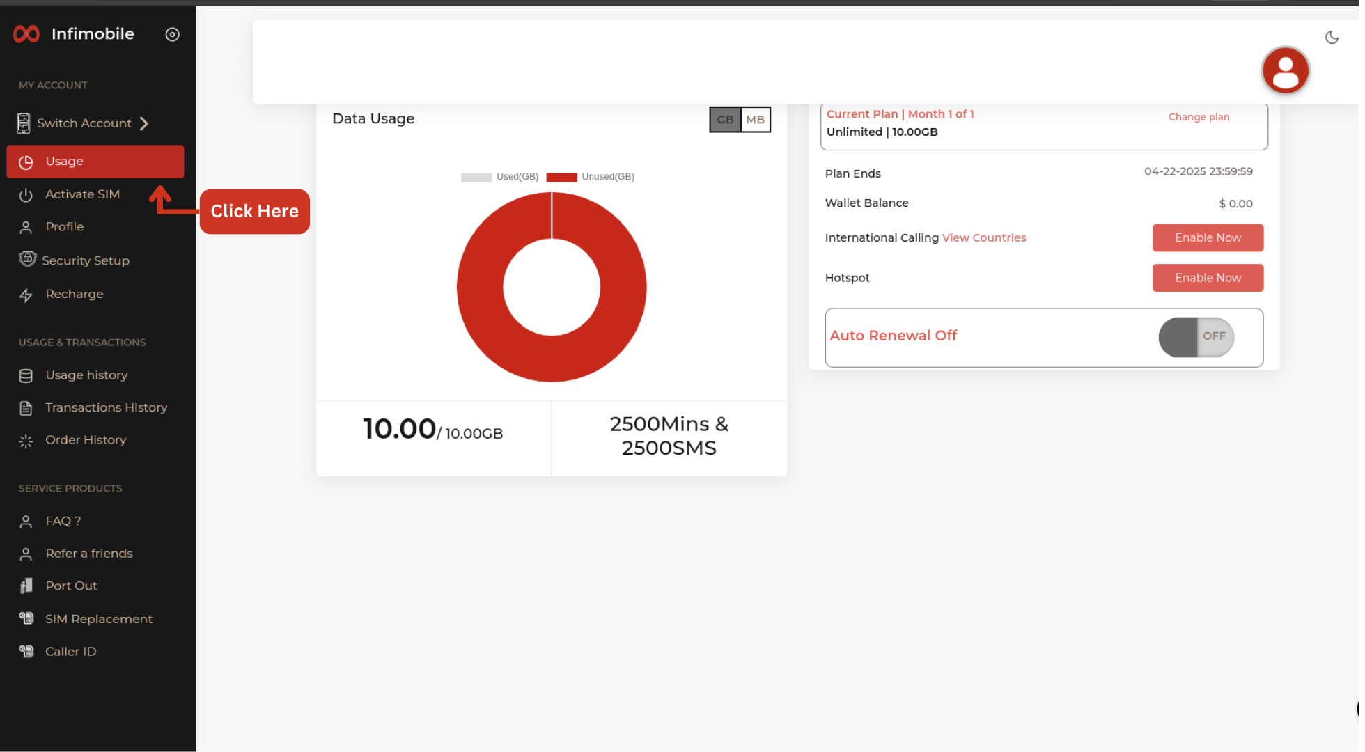Click the sidebar collapse circle icon
The height and width of the screenshot is (752, 1365).
(x=172, y=34)
